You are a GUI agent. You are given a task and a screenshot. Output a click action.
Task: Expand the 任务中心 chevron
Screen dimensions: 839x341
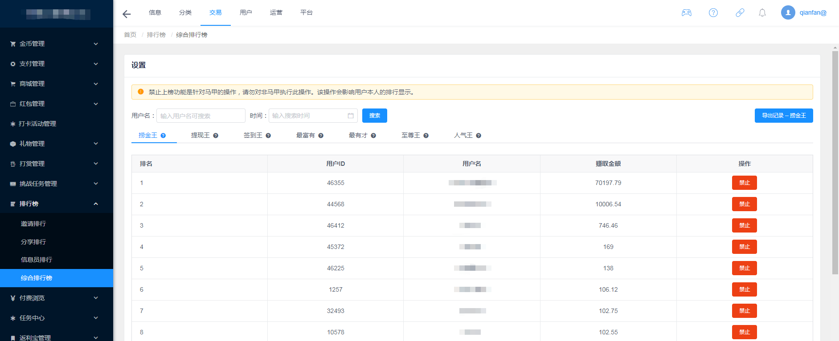coord(96,318)
